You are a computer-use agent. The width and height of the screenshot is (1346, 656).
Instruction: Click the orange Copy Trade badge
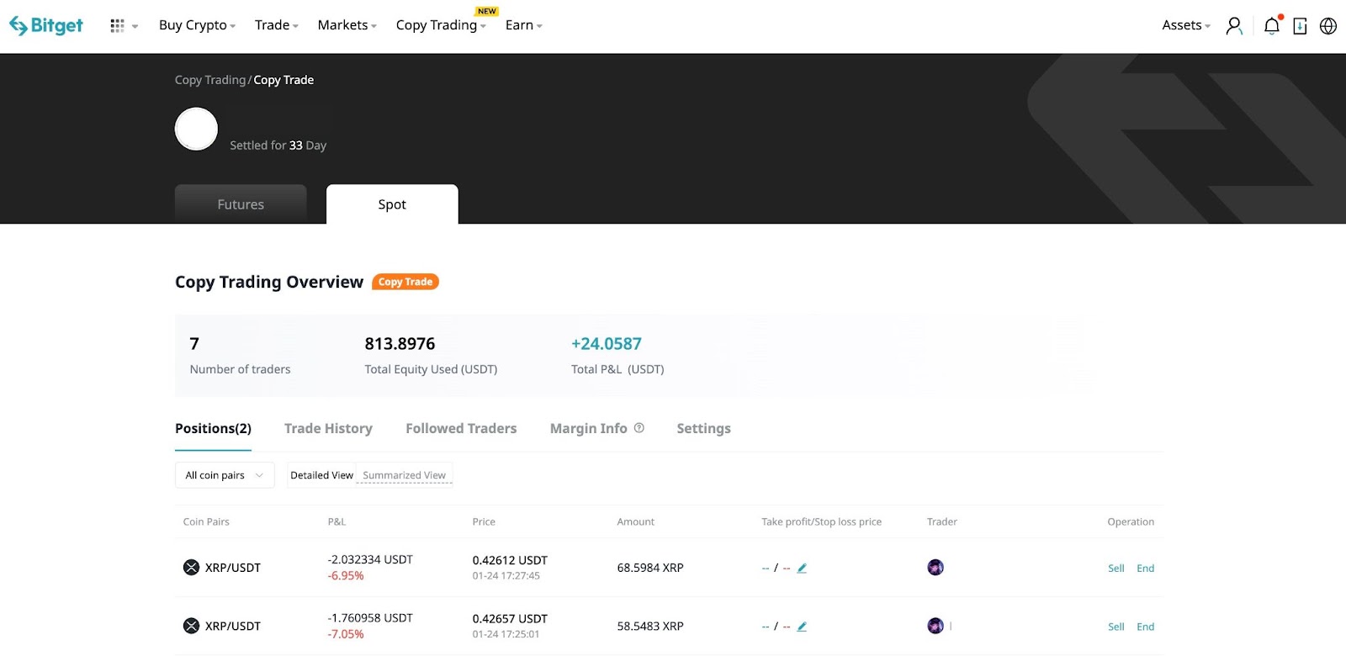(405, 282)
